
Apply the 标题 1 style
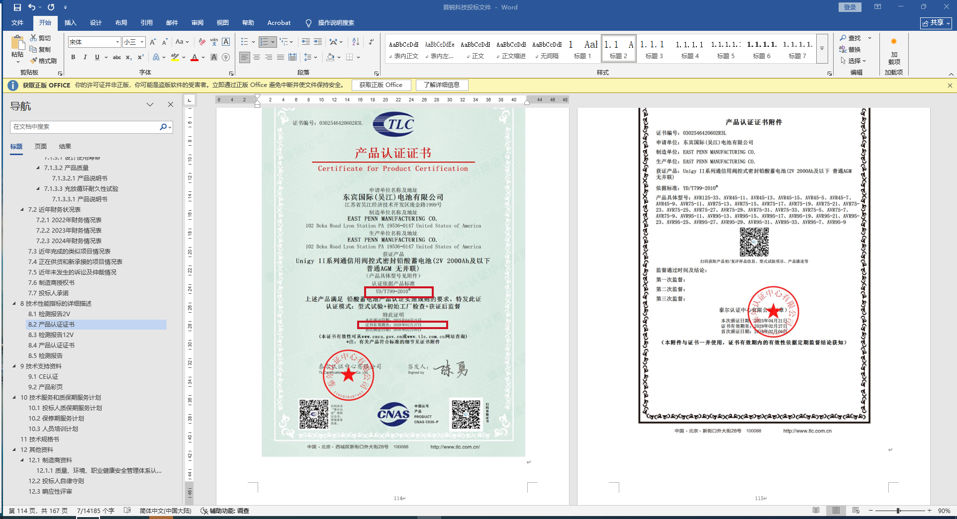582,49
